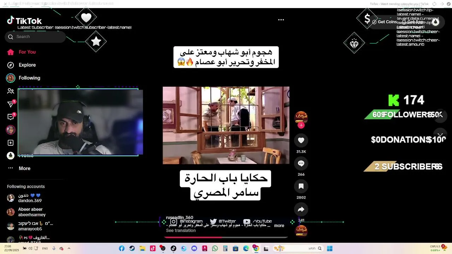
Task: Open ruseadlin_360 profile username
Action: pyautogui.click(x=179, y=218)
